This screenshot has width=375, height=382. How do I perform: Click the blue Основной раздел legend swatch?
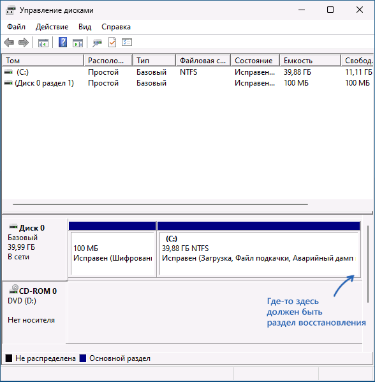83,358
